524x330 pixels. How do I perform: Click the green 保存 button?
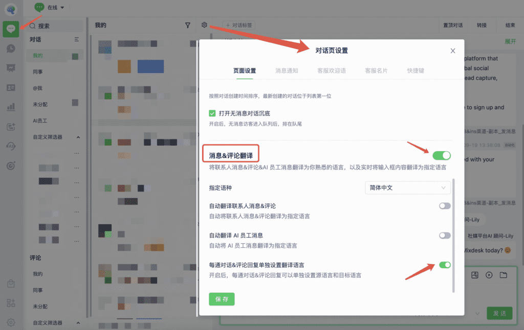pyautogui.click(x=222, y=299)
